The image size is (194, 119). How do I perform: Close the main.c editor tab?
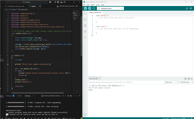[x=40, y=6]
